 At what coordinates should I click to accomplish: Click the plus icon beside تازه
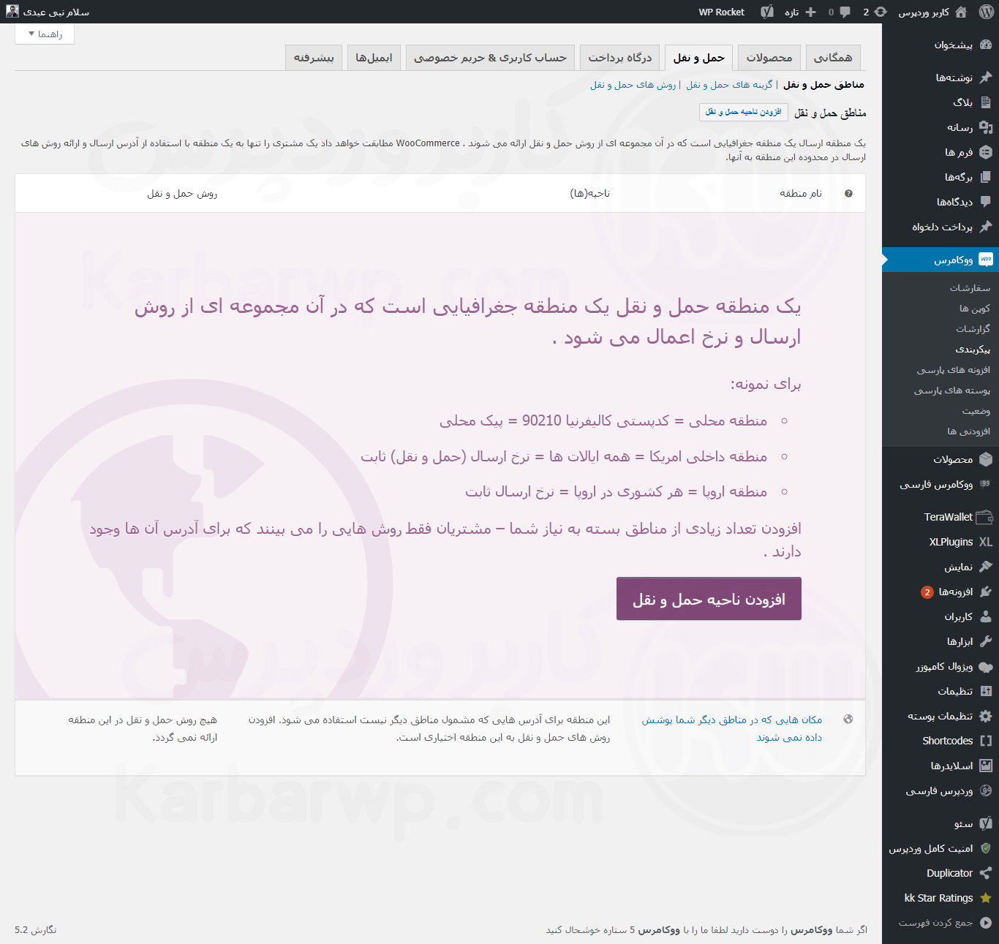point(810,12)
